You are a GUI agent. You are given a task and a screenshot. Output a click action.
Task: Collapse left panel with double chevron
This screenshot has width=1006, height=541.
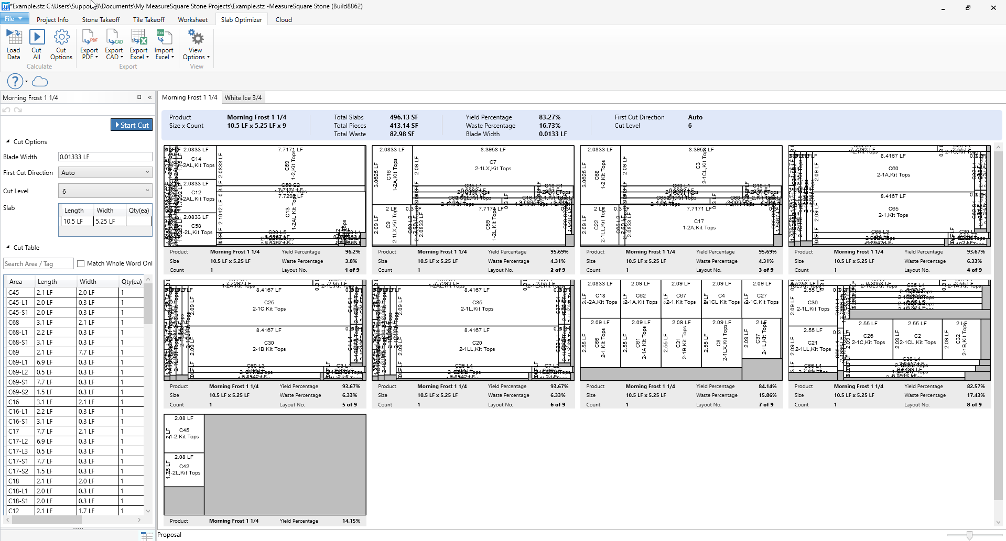coord(150,97)
